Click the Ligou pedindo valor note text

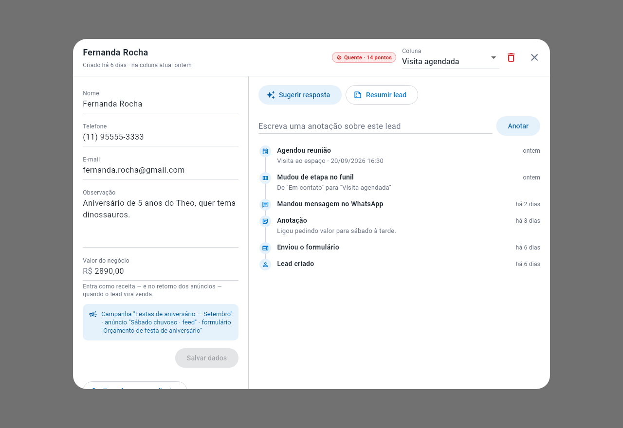pos(336,231)
